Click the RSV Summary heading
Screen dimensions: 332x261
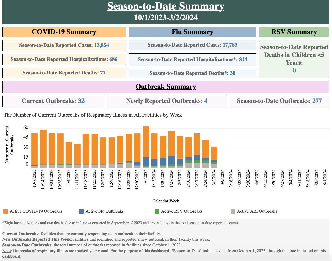pos(294,32)
